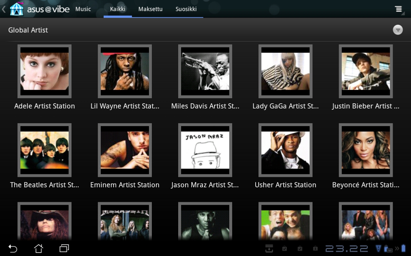Open the long-haired rock band thumbnail
411x256 pixels.
(125, 221)
